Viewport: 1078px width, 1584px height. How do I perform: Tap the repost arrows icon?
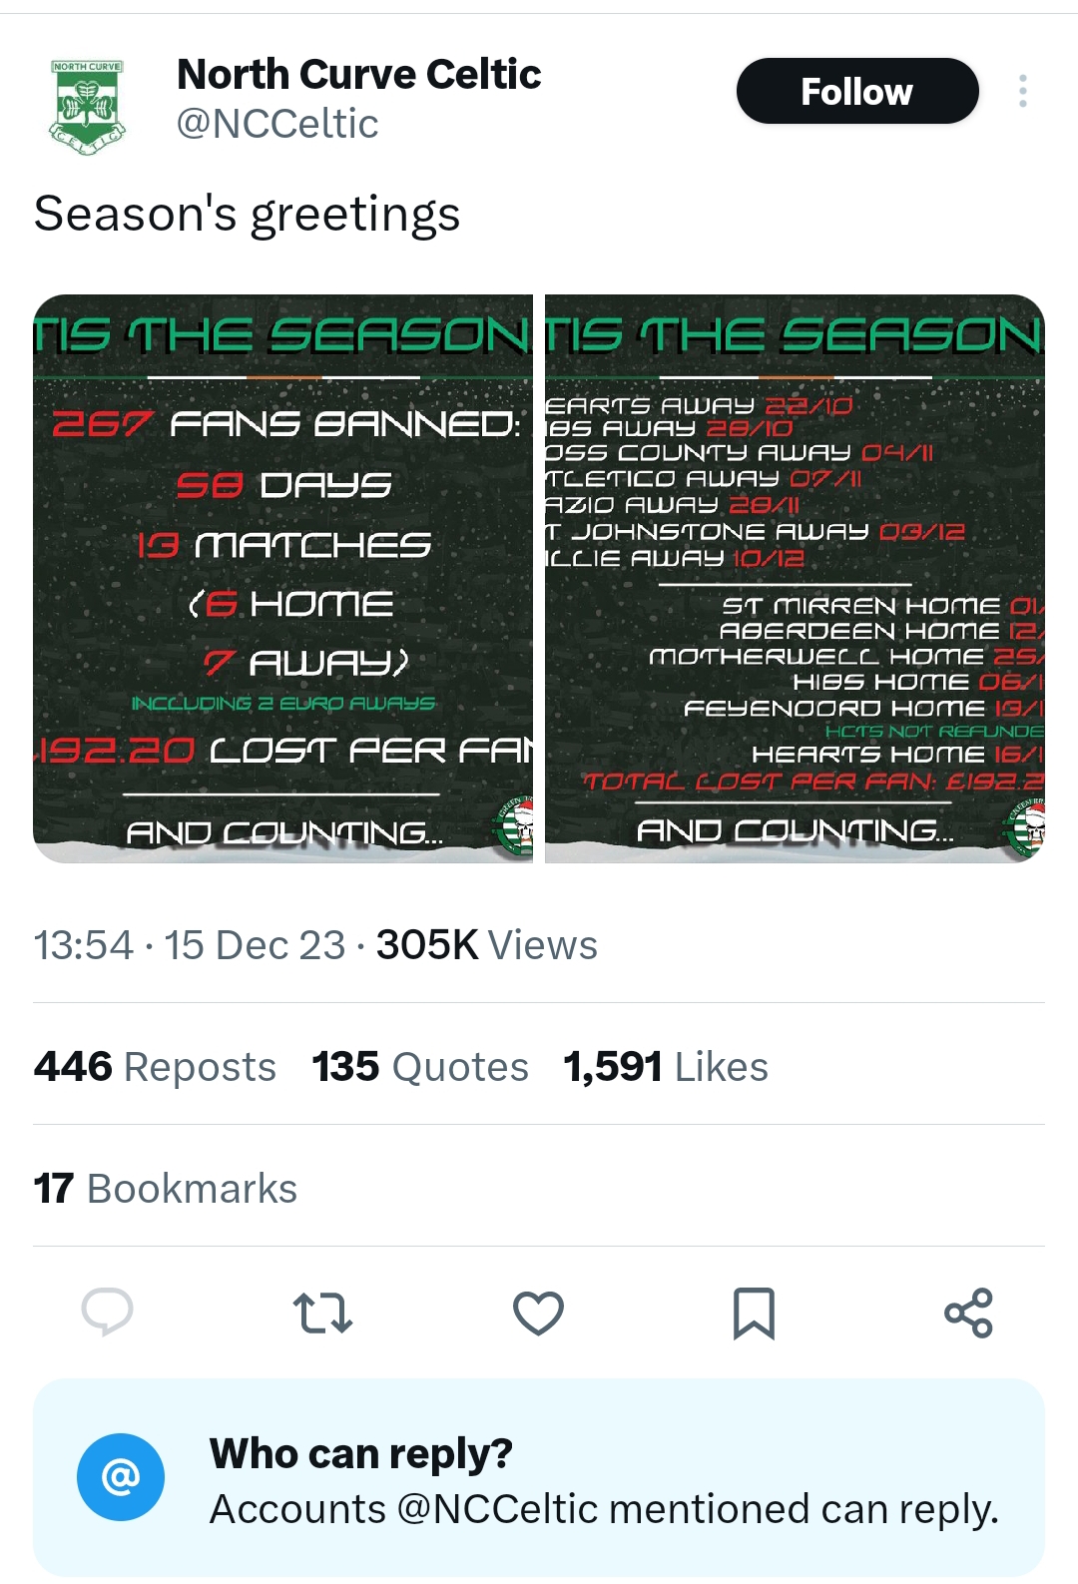(322, 1313)
